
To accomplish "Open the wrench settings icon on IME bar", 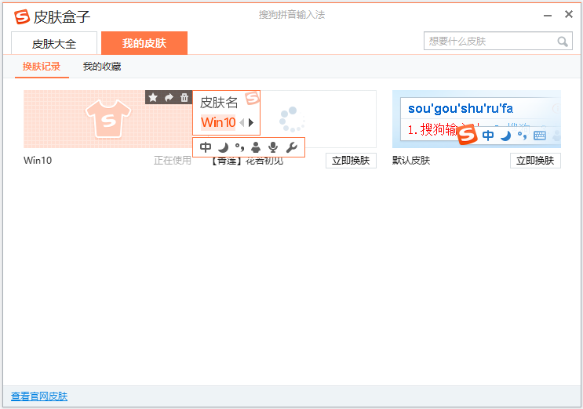I will (x=291, y=148).
